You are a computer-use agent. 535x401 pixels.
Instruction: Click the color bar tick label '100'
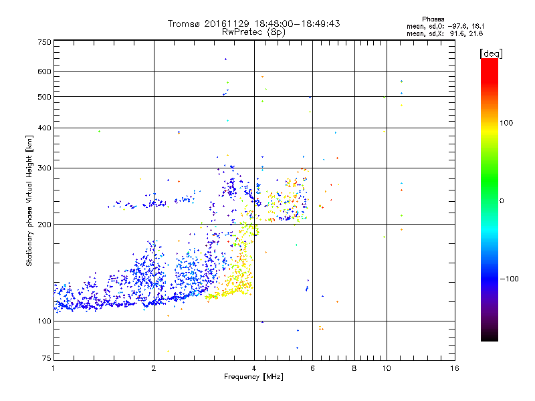point(506,123)
